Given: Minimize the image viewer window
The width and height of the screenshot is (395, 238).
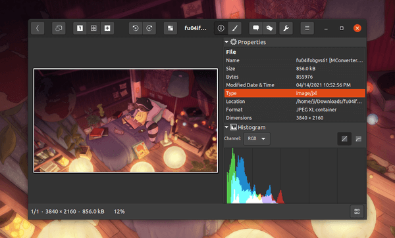Looking at the screenshot, I should coord(326,28).
